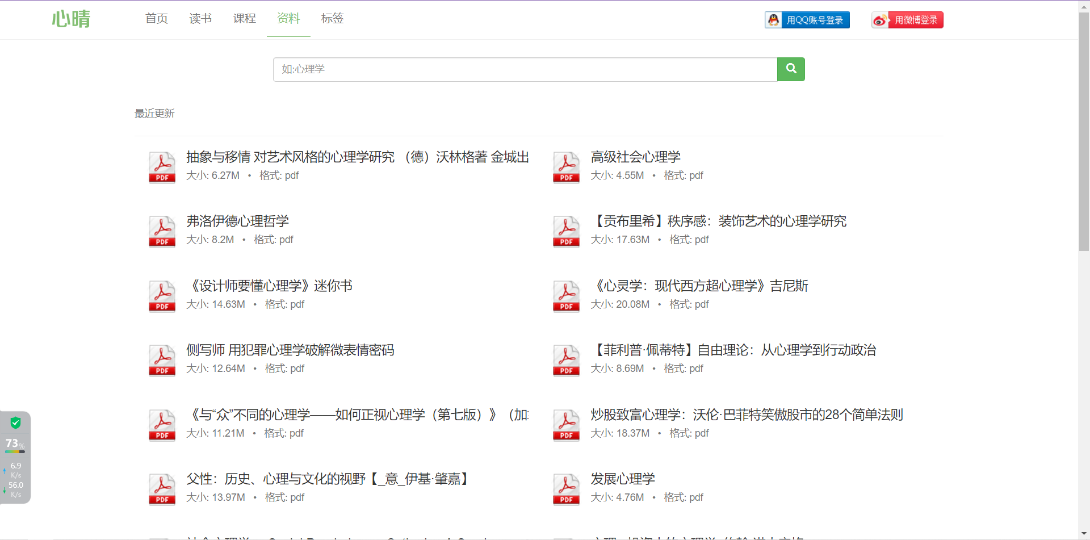Viewport: 1090px width, 540px height.
Task: Click 大小: 6.27M text under 抽象与移情
Action: (213, 175)
